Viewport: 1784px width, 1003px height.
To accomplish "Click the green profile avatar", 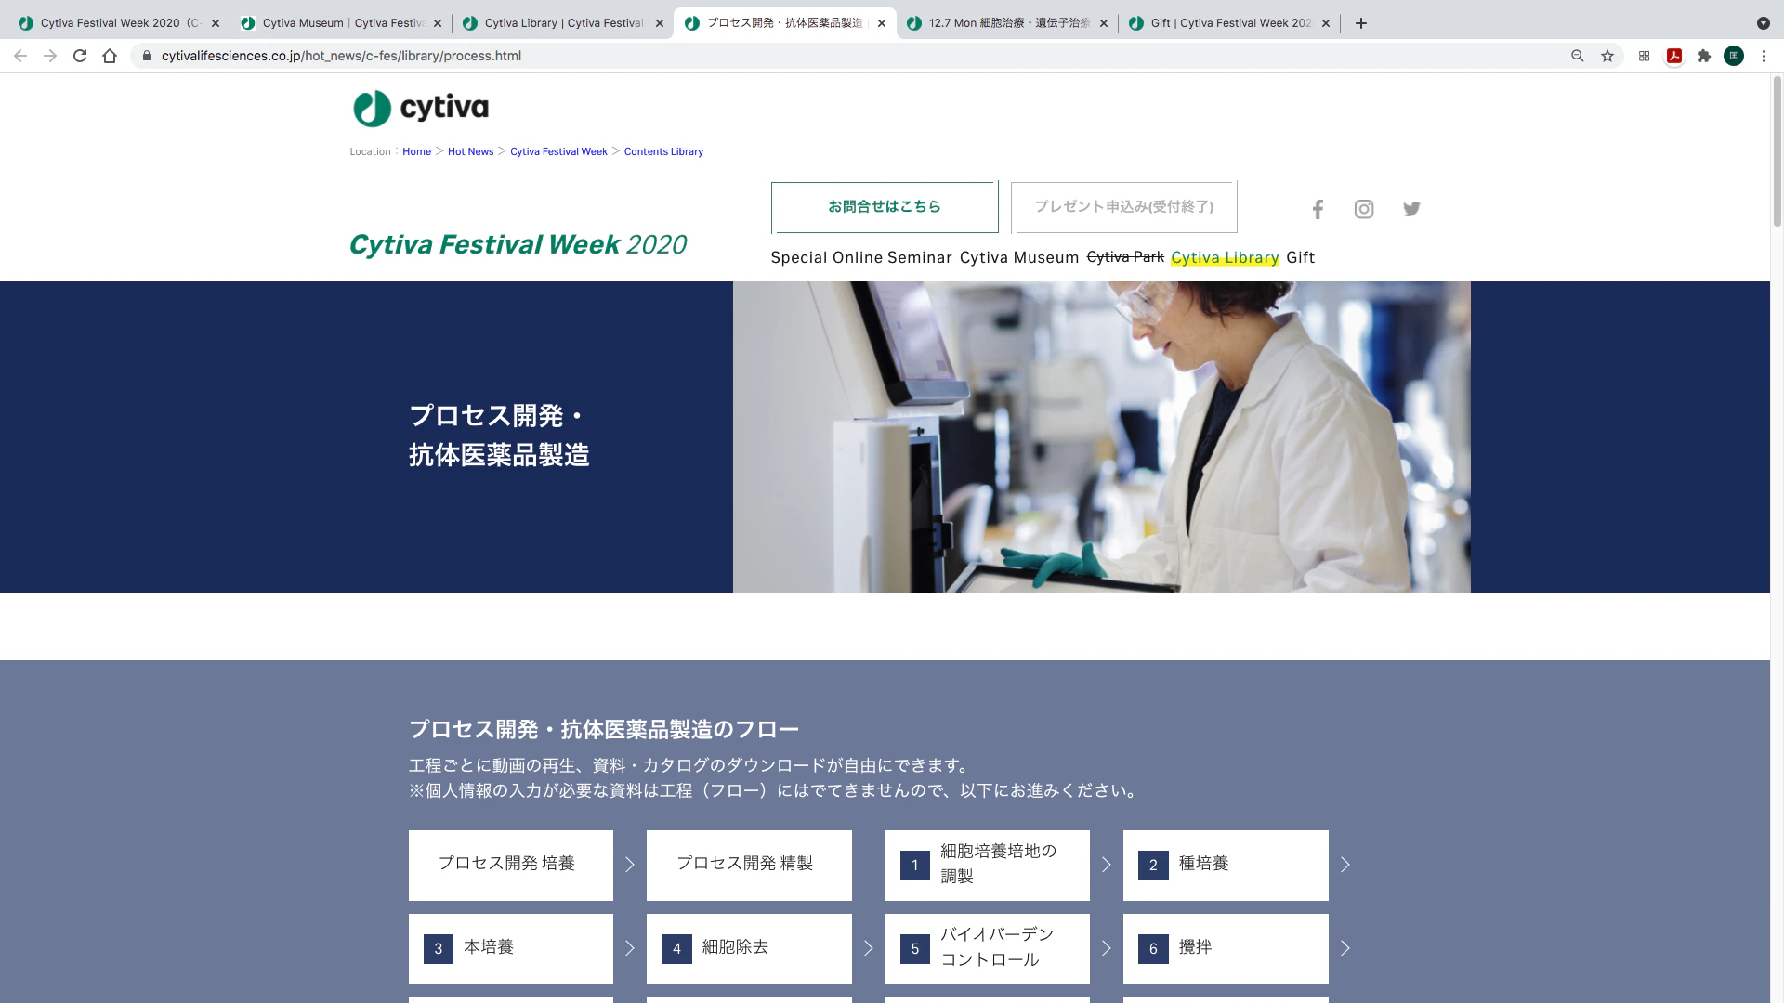I will click(1734, 56).
